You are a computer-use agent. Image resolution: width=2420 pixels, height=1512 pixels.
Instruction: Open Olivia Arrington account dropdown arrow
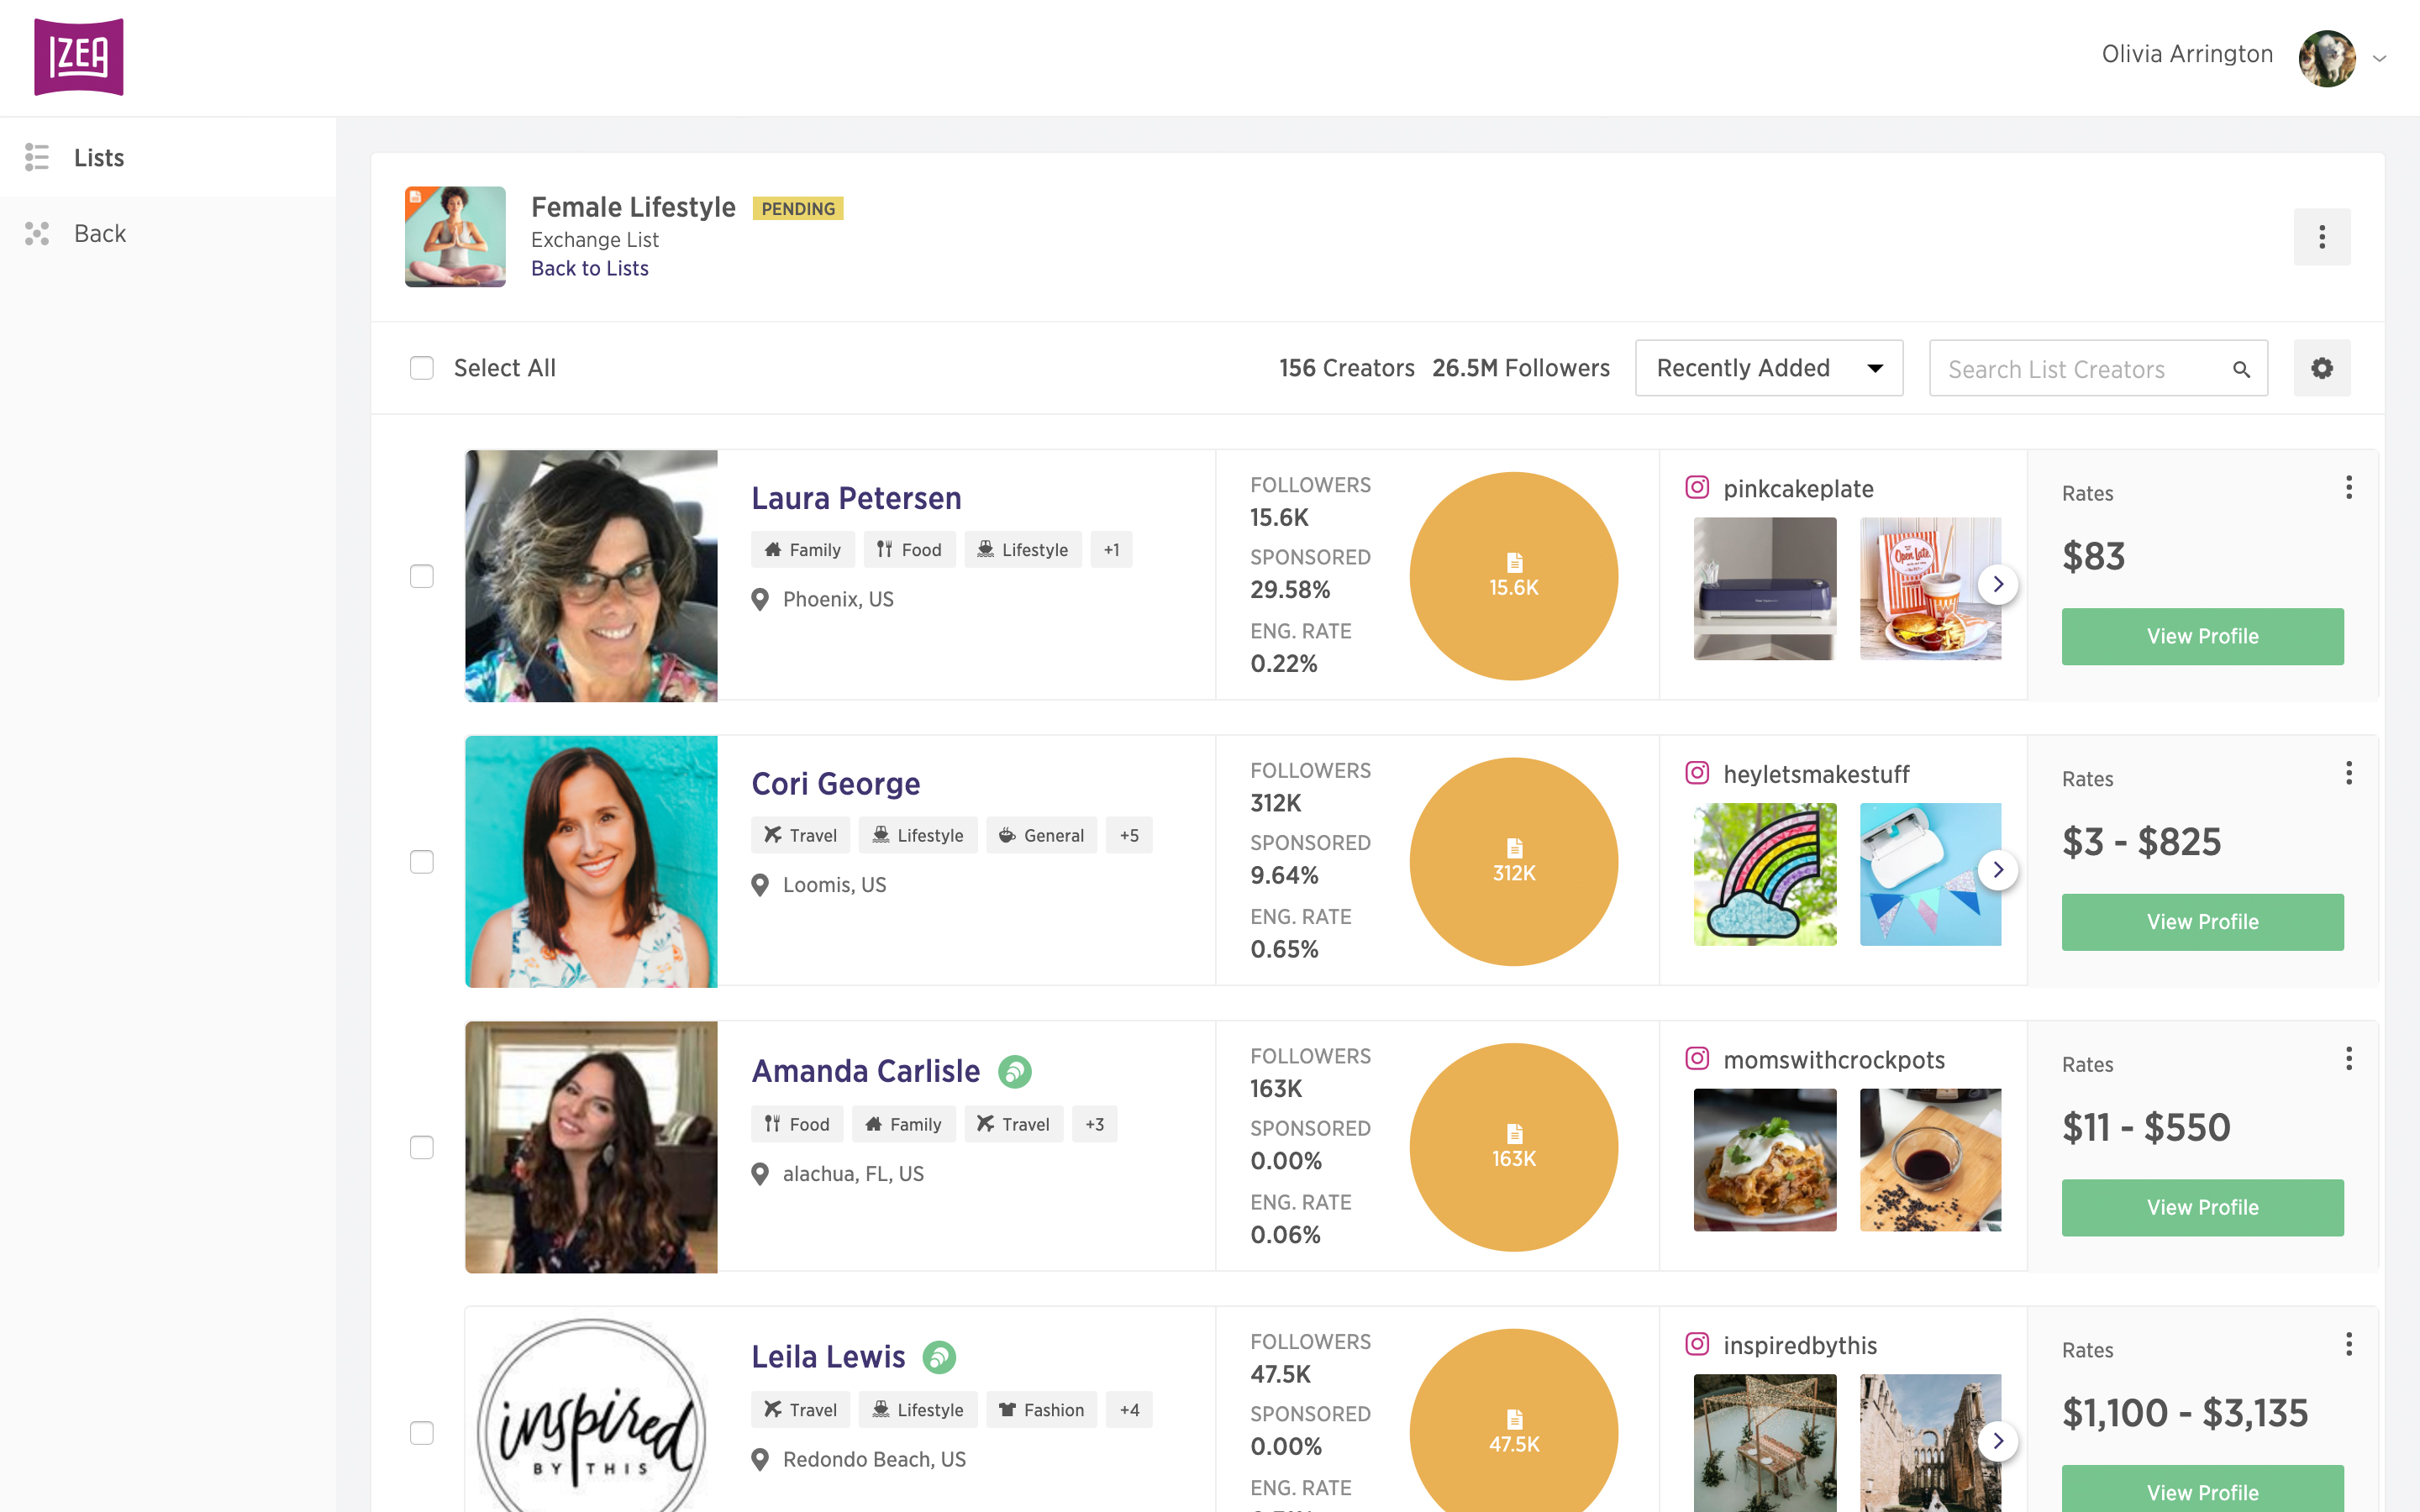(x=2380, y=58)
